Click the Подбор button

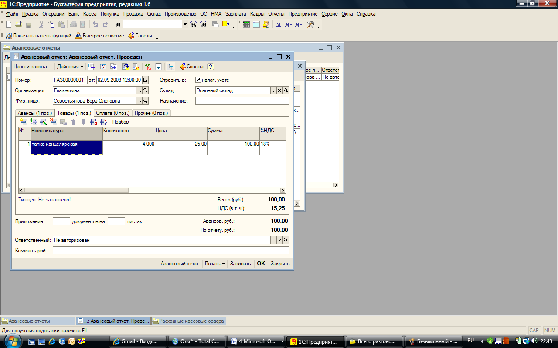(x=121, y=122)
